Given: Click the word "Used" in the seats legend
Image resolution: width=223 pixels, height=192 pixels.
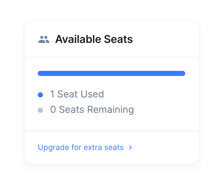Looking at the screenshot, I should click(x=92, y=94).
